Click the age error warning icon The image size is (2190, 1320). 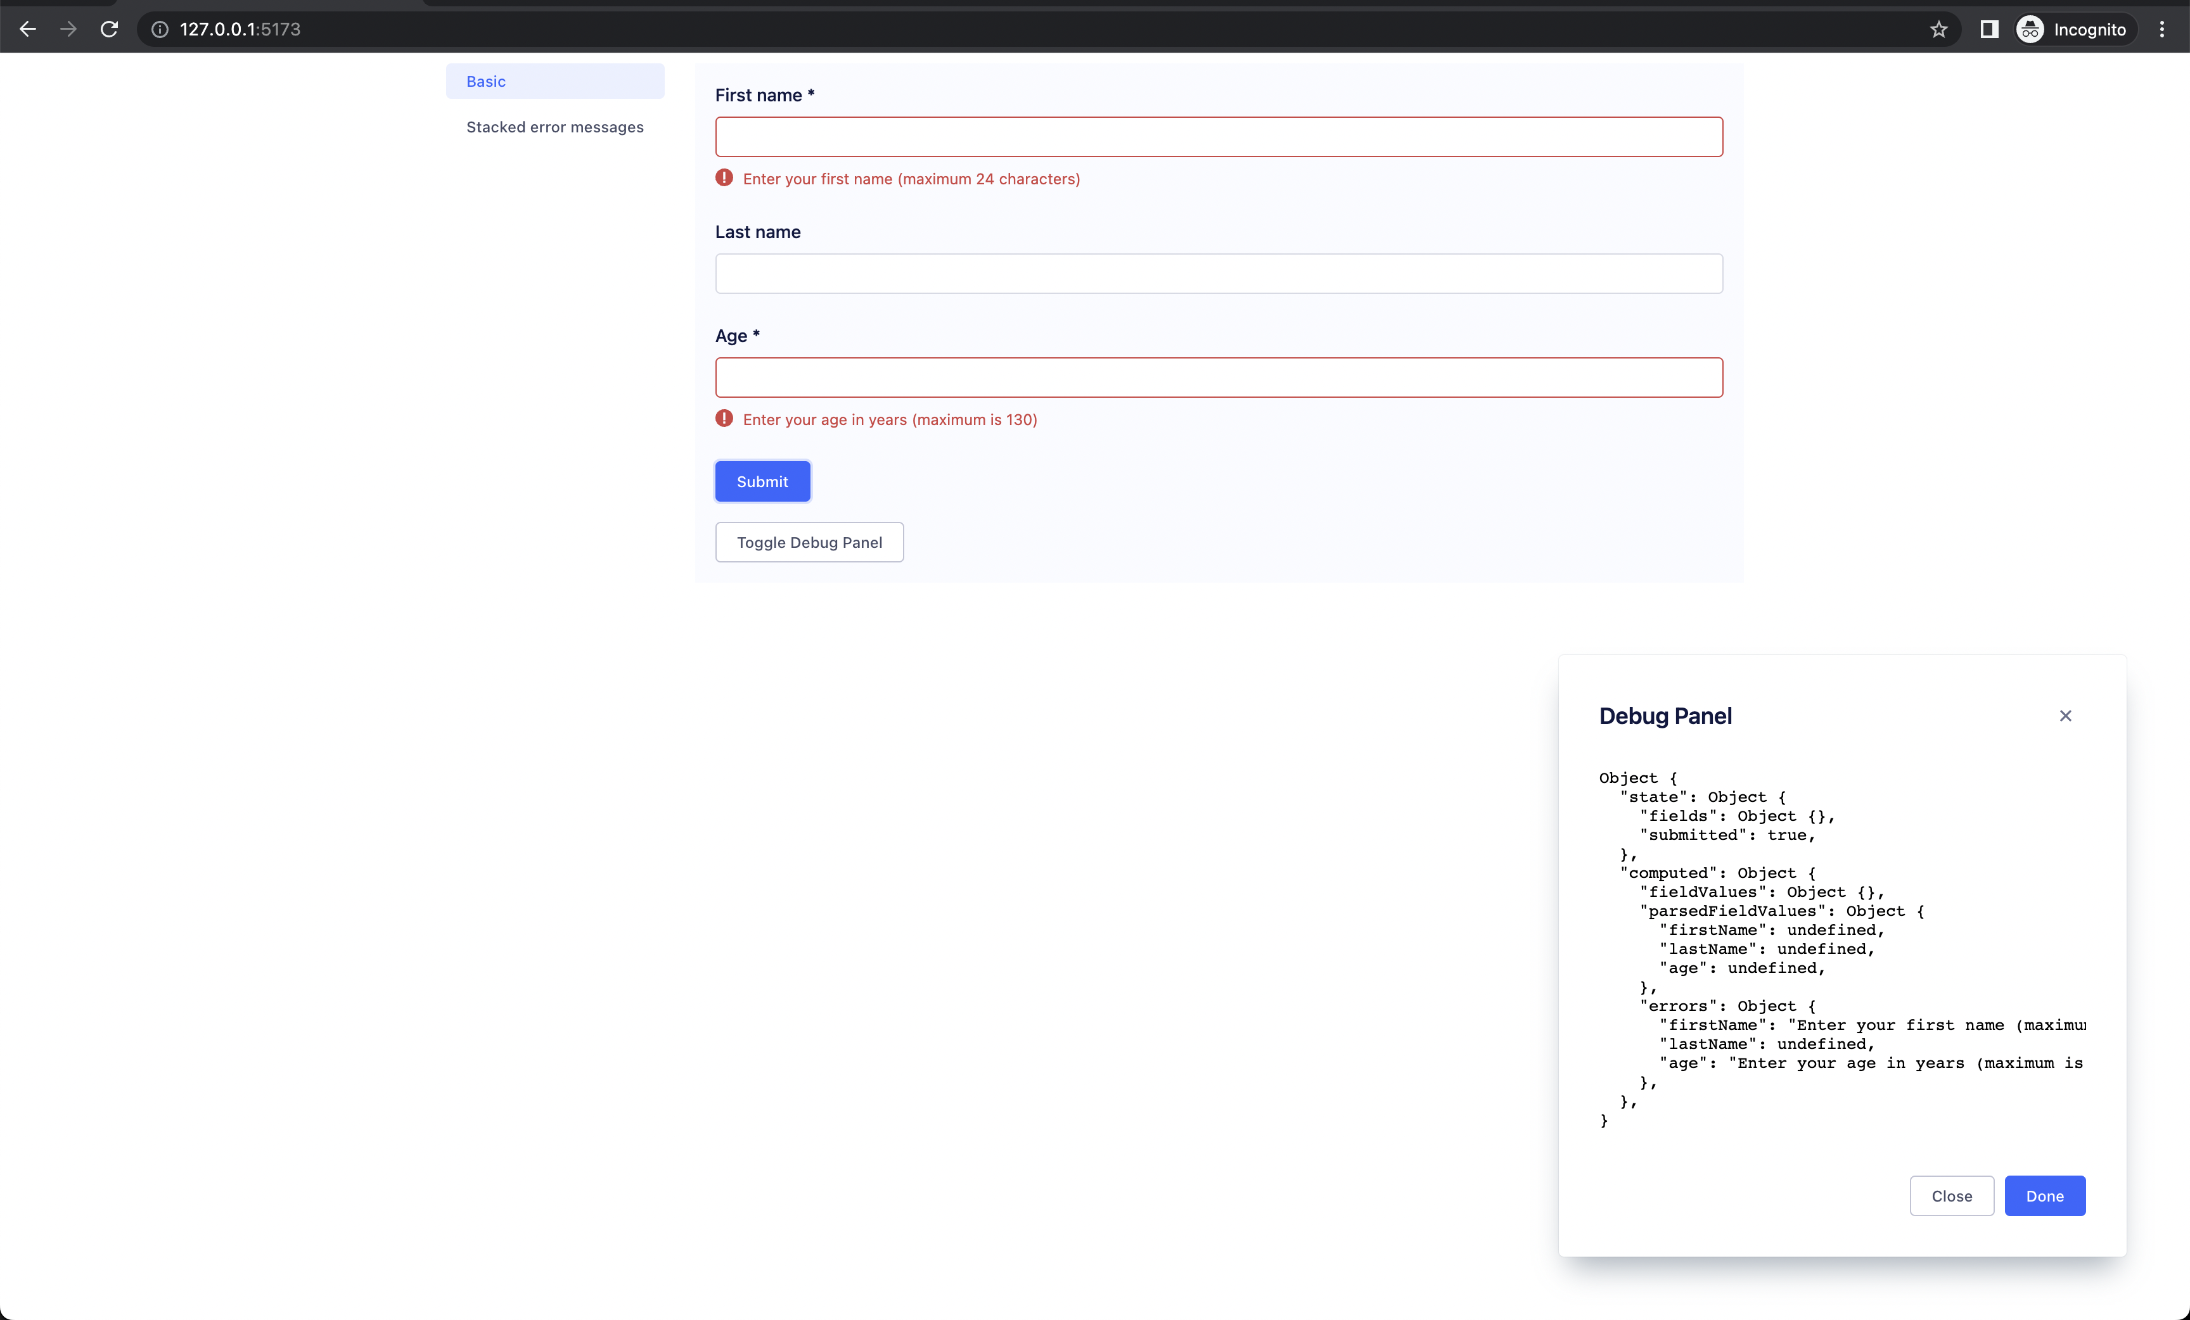(724, 419)
